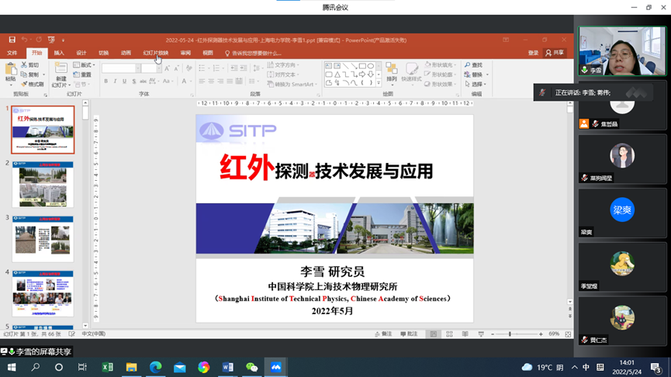Viewport: 671px width, 377px height.
Task: Open WeChat from the taskbar
Action: (x=251, y=367)
